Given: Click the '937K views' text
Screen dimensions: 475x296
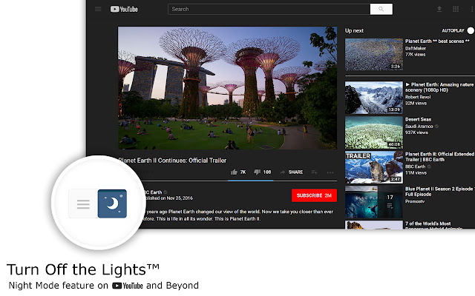Looking at the screenshot, I should pos(416,132).
